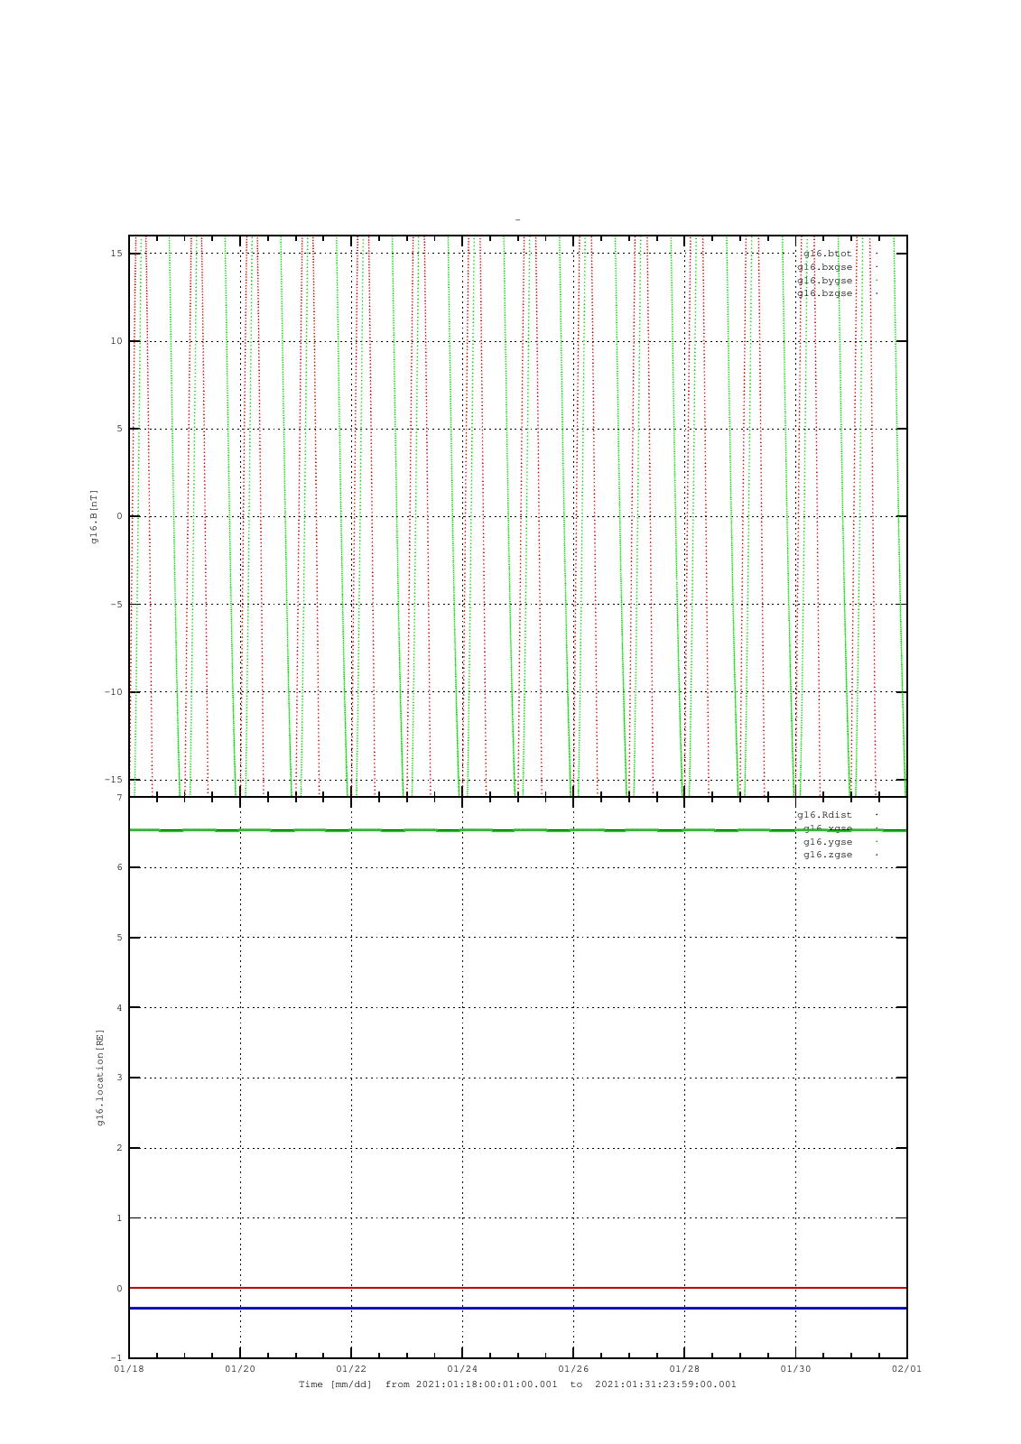The height and width of the screenshot is (1444, 1021).
Task: Click the g16.bzgse legend entry
Action: click(x=824, y=293)
